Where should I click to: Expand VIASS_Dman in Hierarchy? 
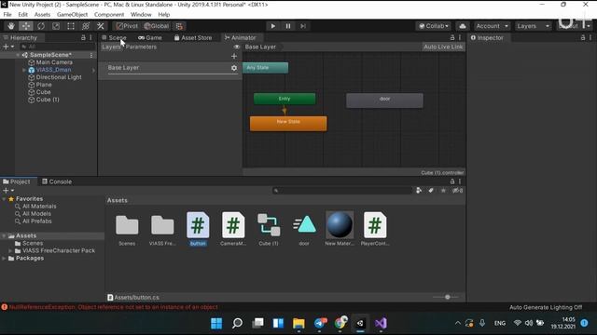pos(24,70)
